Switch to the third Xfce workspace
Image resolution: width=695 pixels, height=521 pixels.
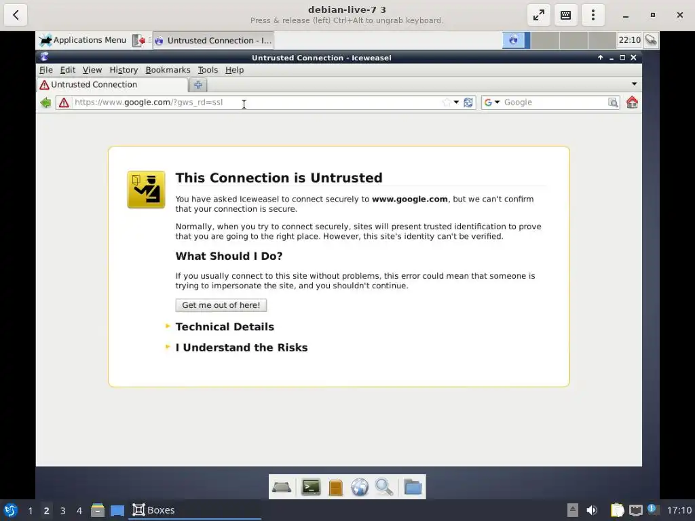pos(574,40)
